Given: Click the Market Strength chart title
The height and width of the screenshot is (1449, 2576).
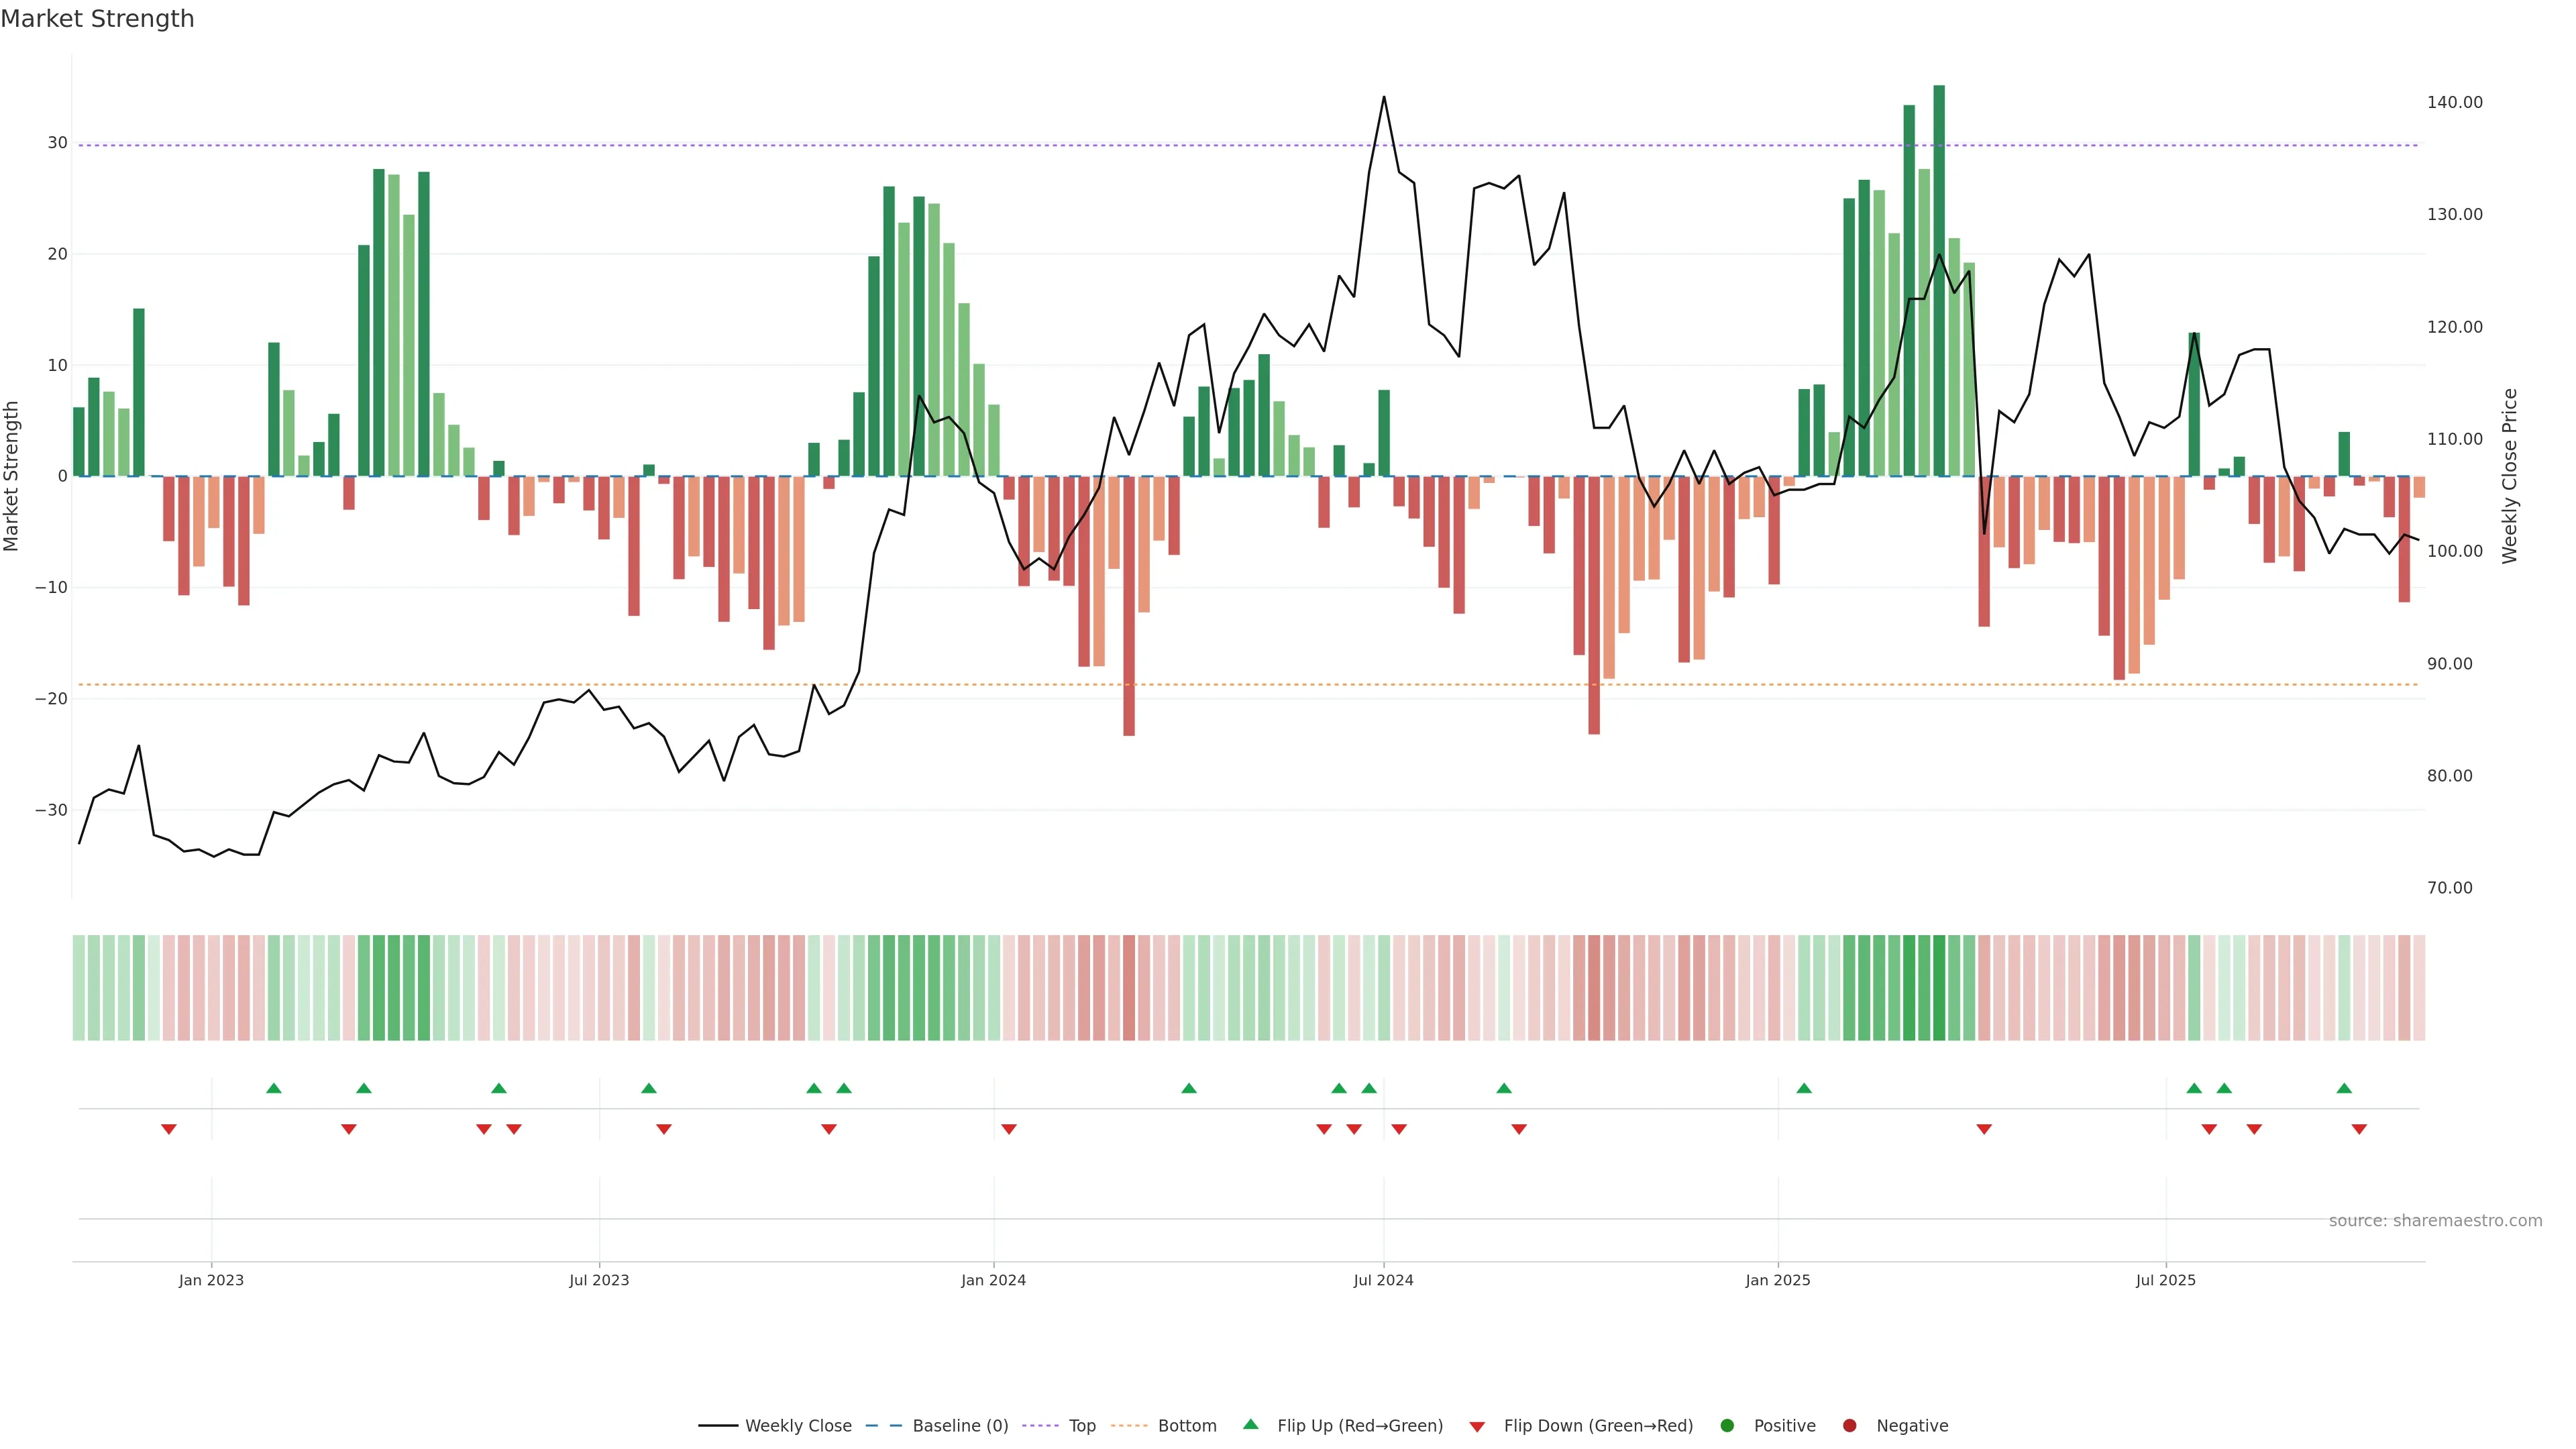Looking at the screenshot, I should [x=97, y=19].
